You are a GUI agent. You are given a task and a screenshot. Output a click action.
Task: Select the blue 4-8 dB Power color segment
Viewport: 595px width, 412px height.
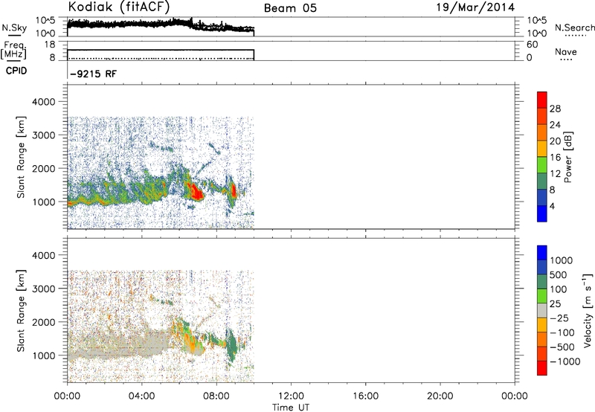coord(542,197)
